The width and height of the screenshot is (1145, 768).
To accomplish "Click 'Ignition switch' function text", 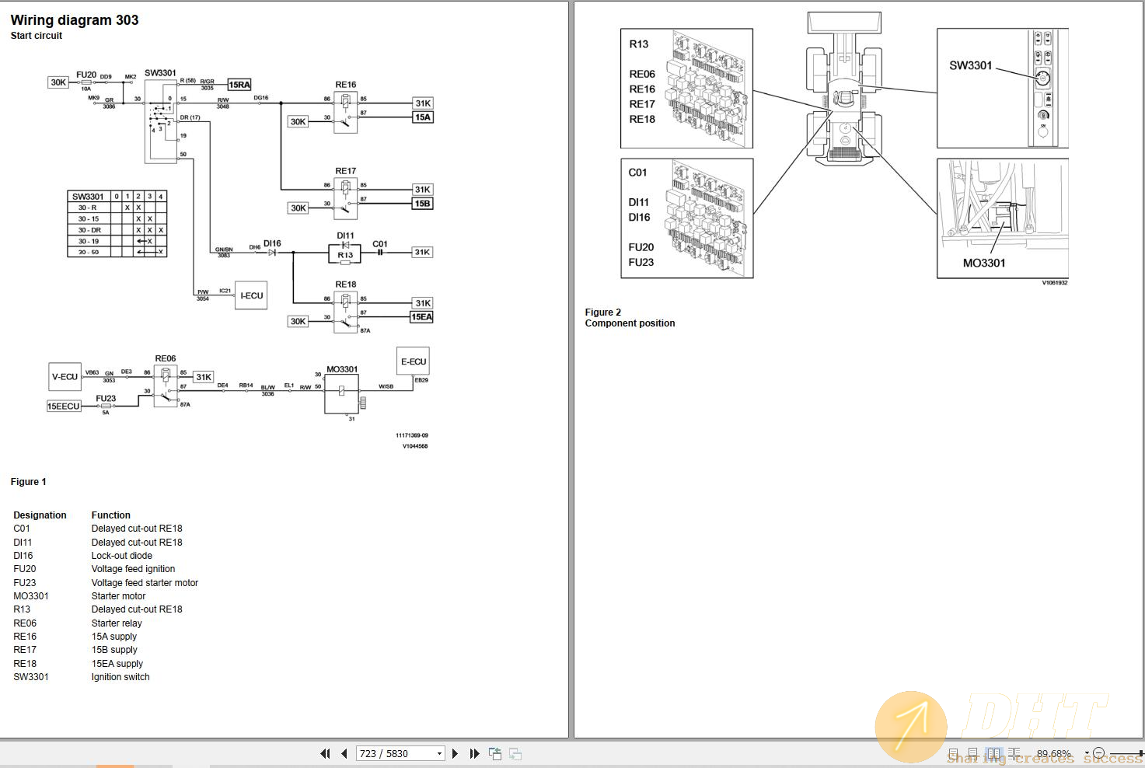I will 120,677.
